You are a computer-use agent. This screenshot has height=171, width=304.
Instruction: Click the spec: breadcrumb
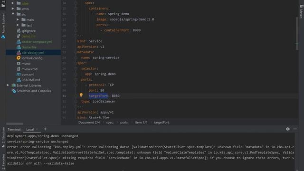pos(110,123)
